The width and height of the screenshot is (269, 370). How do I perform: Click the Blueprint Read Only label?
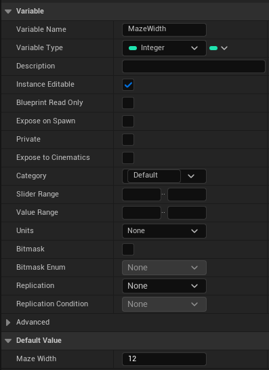(49, 102)
